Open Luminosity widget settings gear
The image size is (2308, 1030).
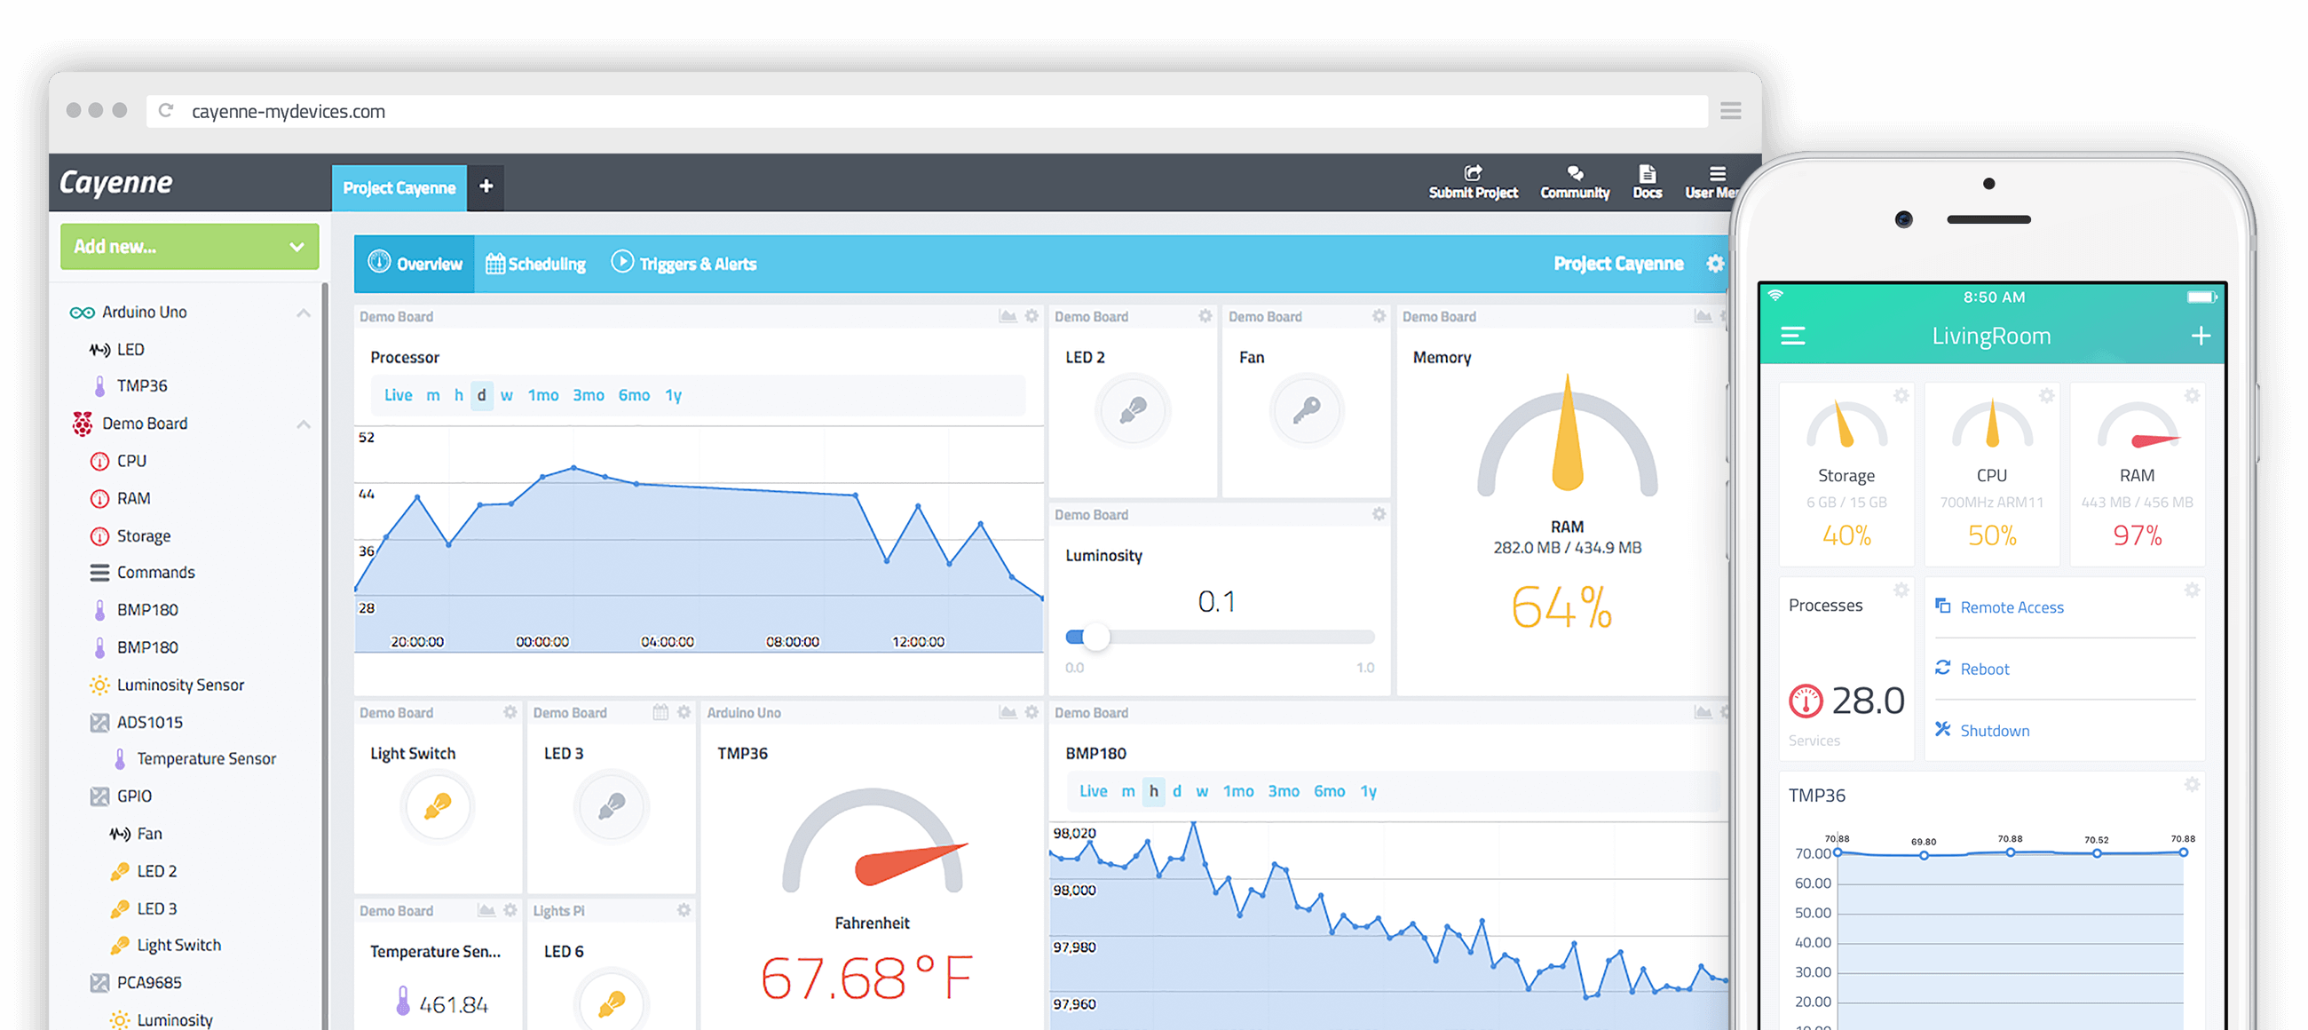(x=1379, y=514)
